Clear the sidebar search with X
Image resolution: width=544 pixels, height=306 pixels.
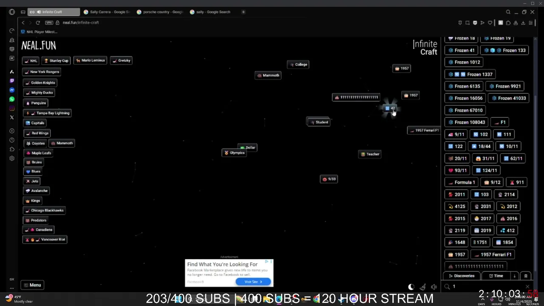point(527,287)
